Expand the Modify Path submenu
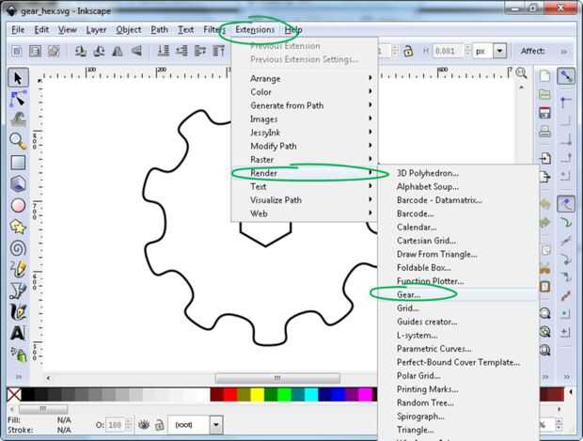583x441 pixels. pyautogui.click(x=304, y=146)
